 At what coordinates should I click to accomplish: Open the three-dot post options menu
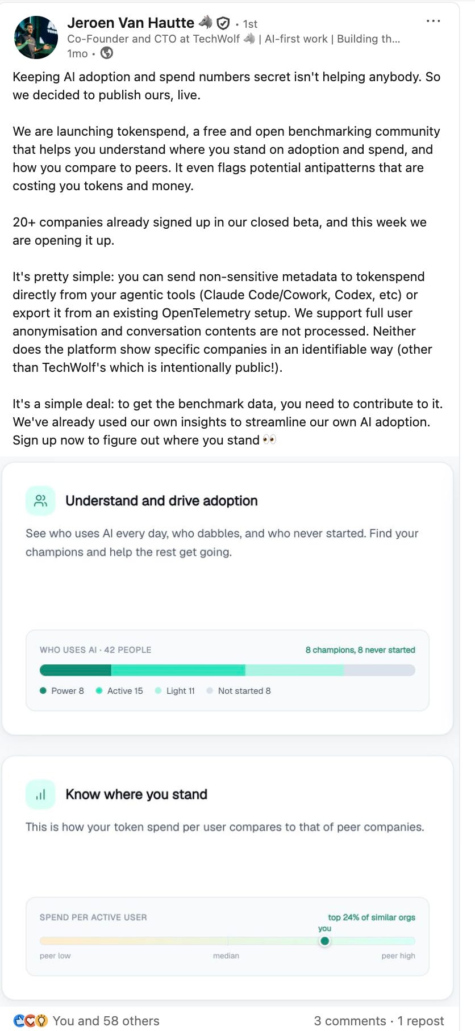[x=433, y=21]
